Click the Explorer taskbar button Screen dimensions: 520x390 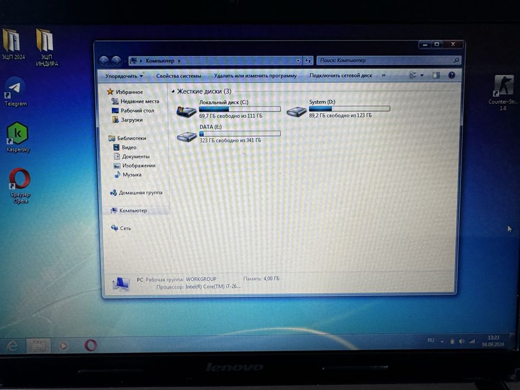coord(38,346)
